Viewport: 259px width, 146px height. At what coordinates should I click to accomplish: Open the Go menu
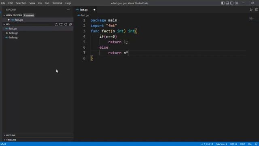click(40, 3)
